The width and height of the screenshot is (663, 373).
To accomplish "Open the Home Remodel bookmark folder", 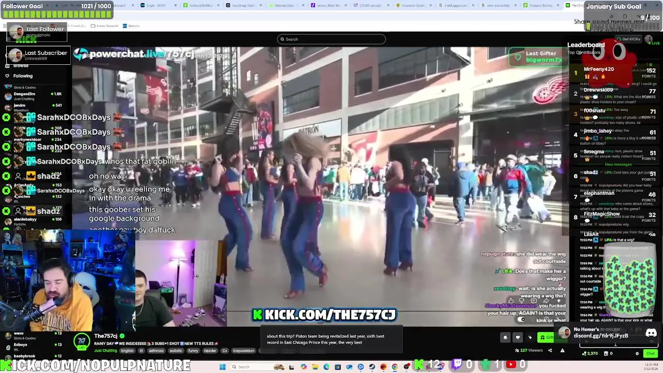I will 105,25.
